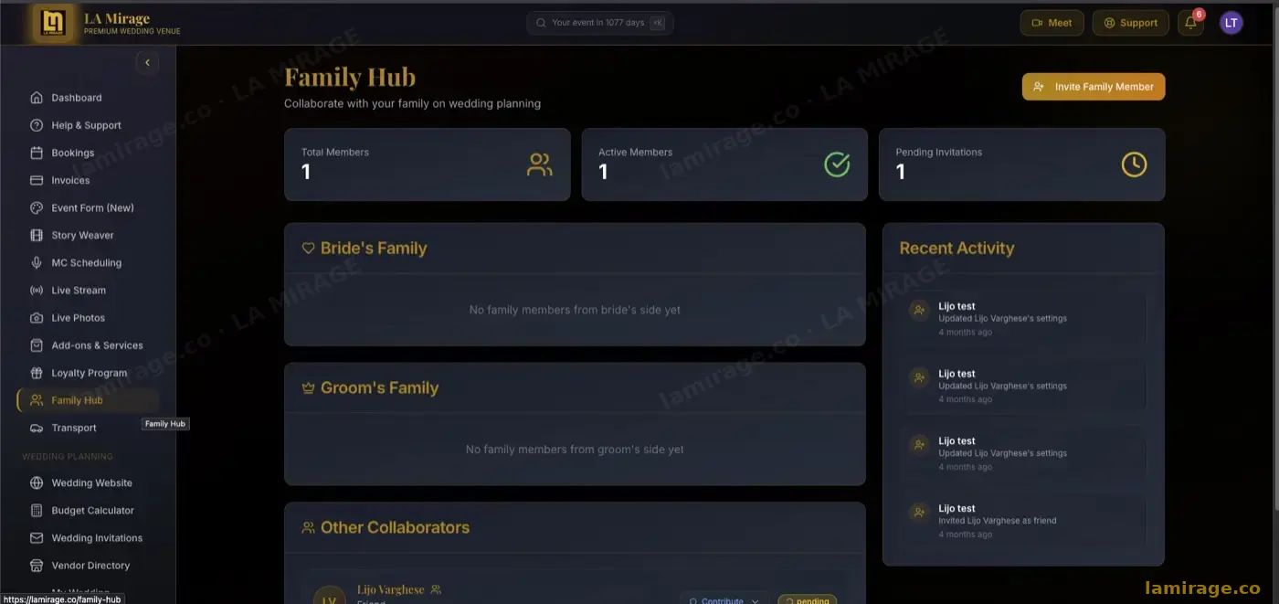Select the Budget Calculator icon

37,510
